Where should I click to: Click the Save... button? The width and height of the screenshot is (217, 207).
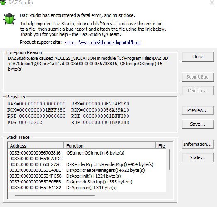pos(198,124)
